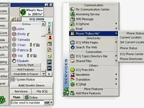This screenshot has width=144, height=108.
Task: Click the ICQMail icon
Action: (72, 84)
